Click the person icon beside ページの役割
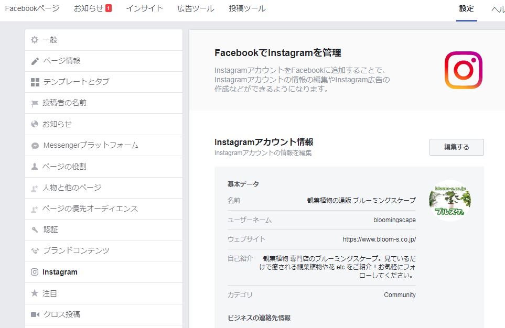 click(x=35, y=167)
